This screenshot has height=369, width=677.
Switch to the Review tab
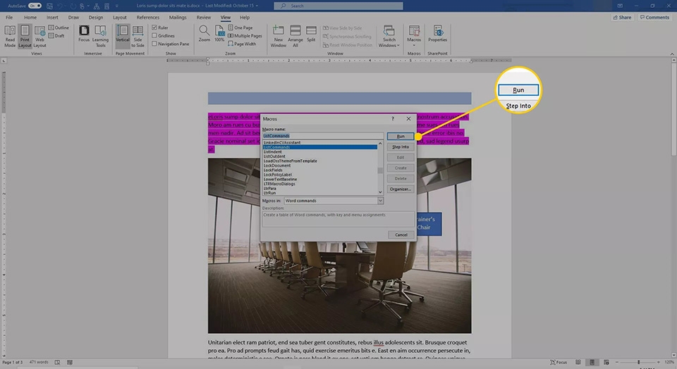click(x=203, y=17)
